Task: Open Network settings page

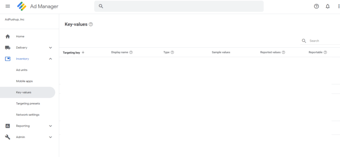Action: click(x=28, y=115)
